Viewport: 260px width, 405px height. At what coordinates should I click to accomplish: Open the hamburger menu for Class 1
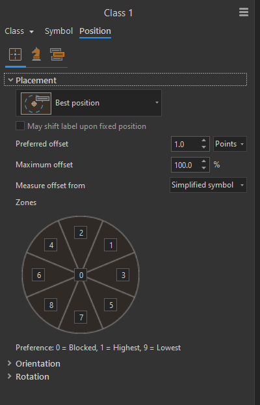tap(244, 12)
